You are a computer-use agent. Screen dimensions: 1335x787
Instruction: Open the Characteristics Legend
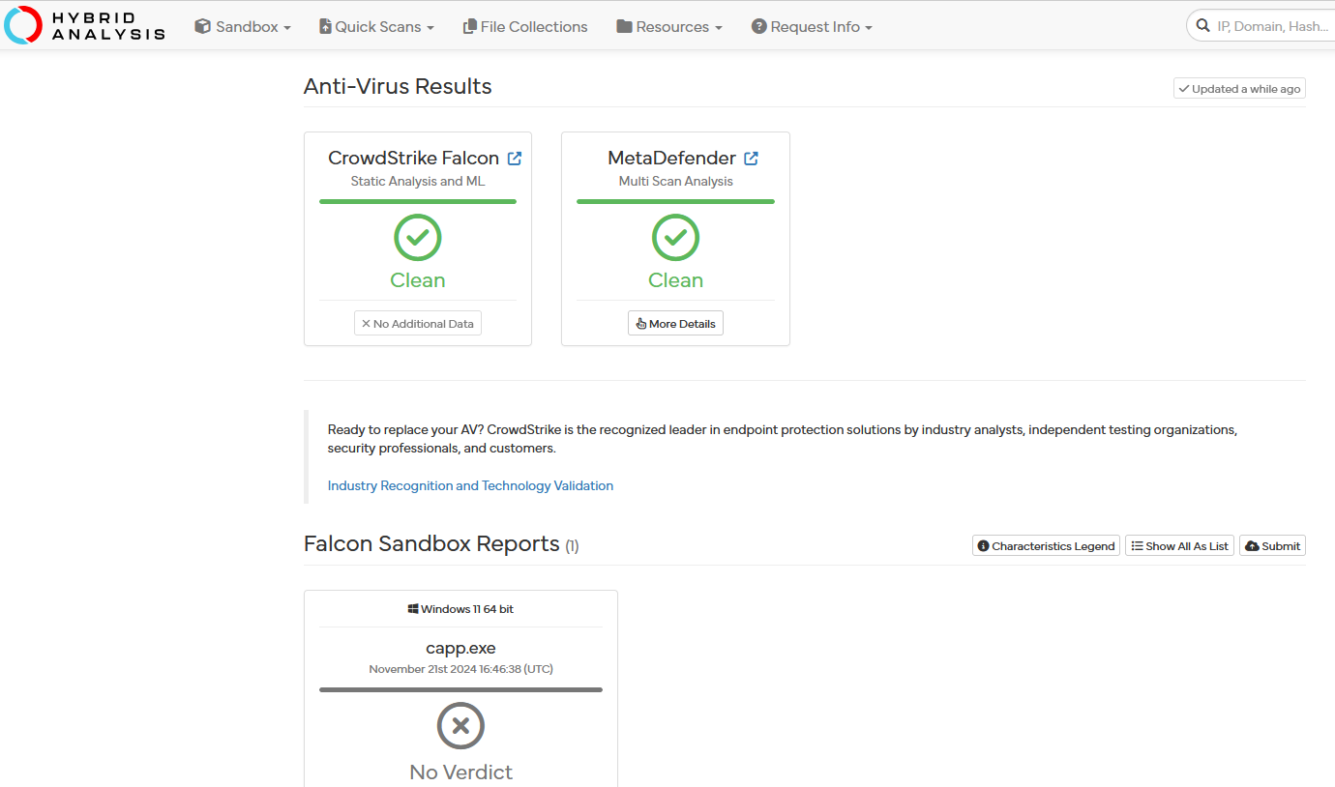[x=1046, y=546]
